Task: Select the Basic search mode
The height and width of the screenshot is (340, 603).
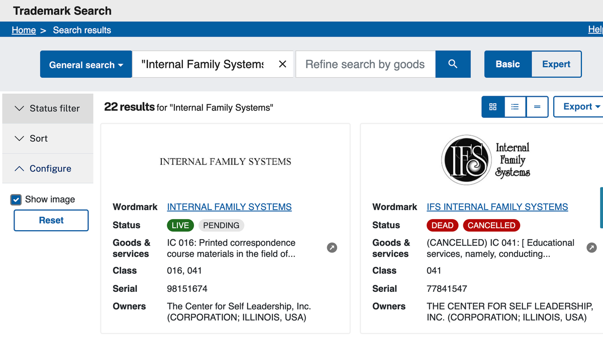Action: pyautogui.click(x=508, y=64)
